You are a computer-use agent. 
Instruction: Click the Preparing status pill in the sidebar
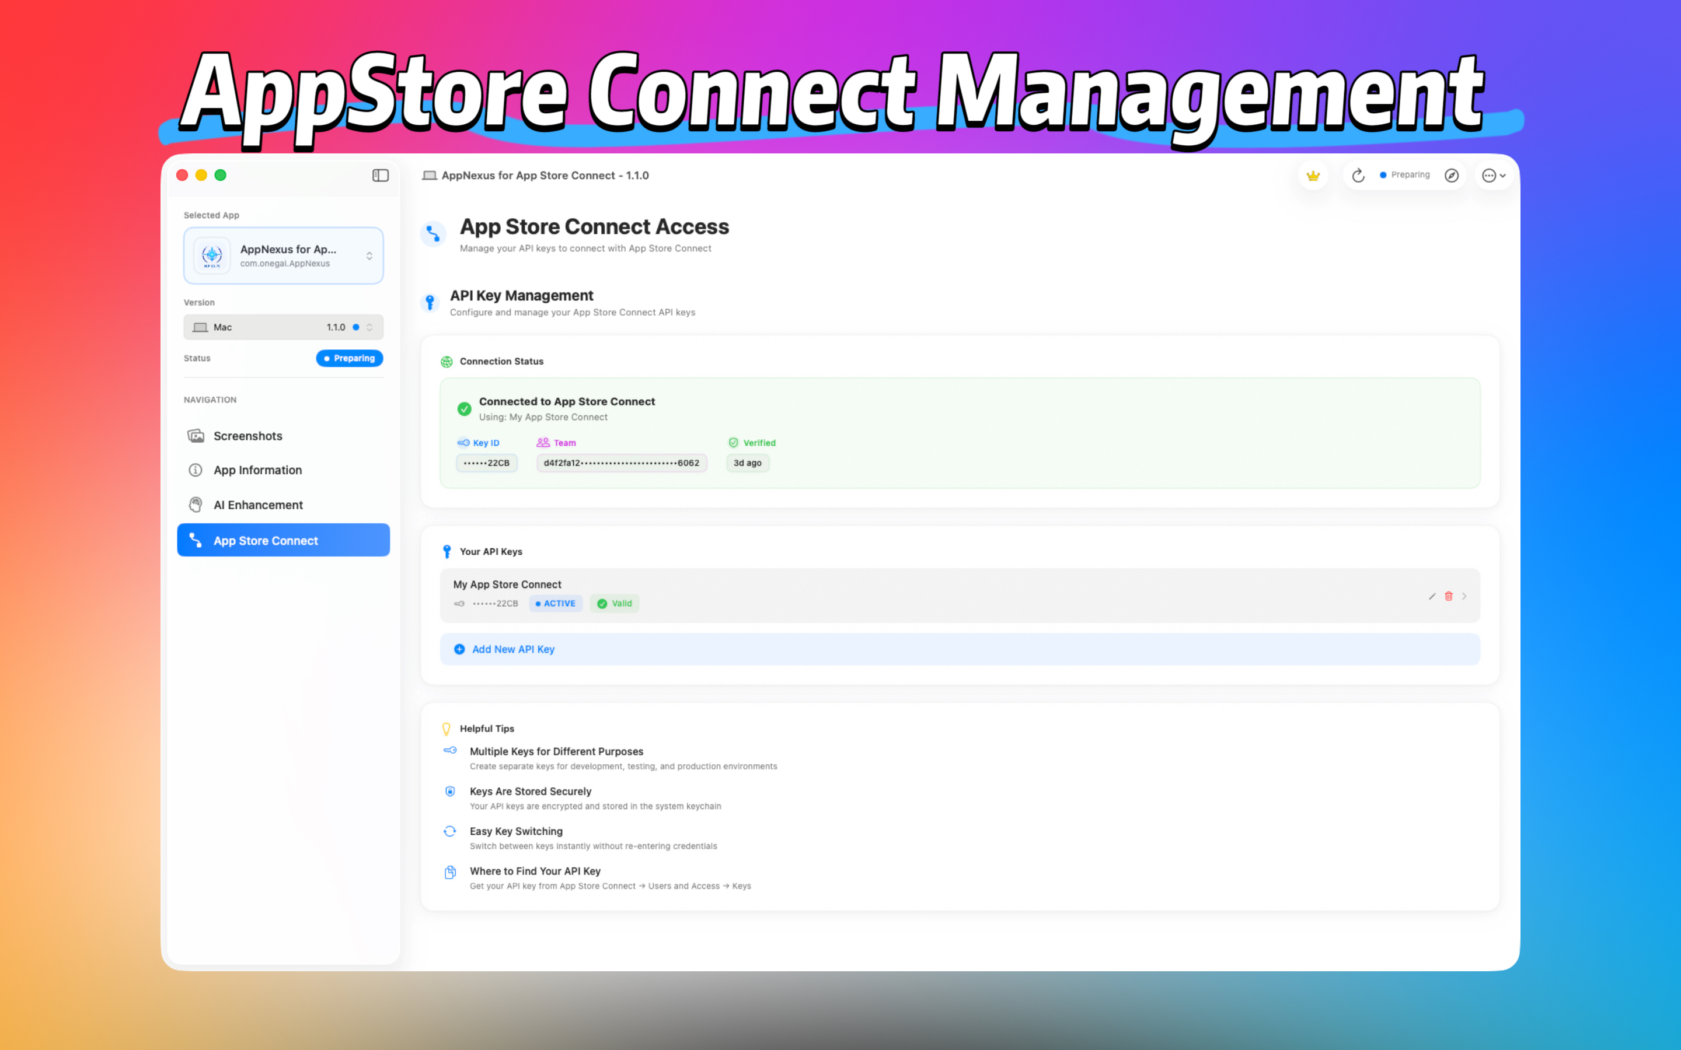(x=350, y=358)
